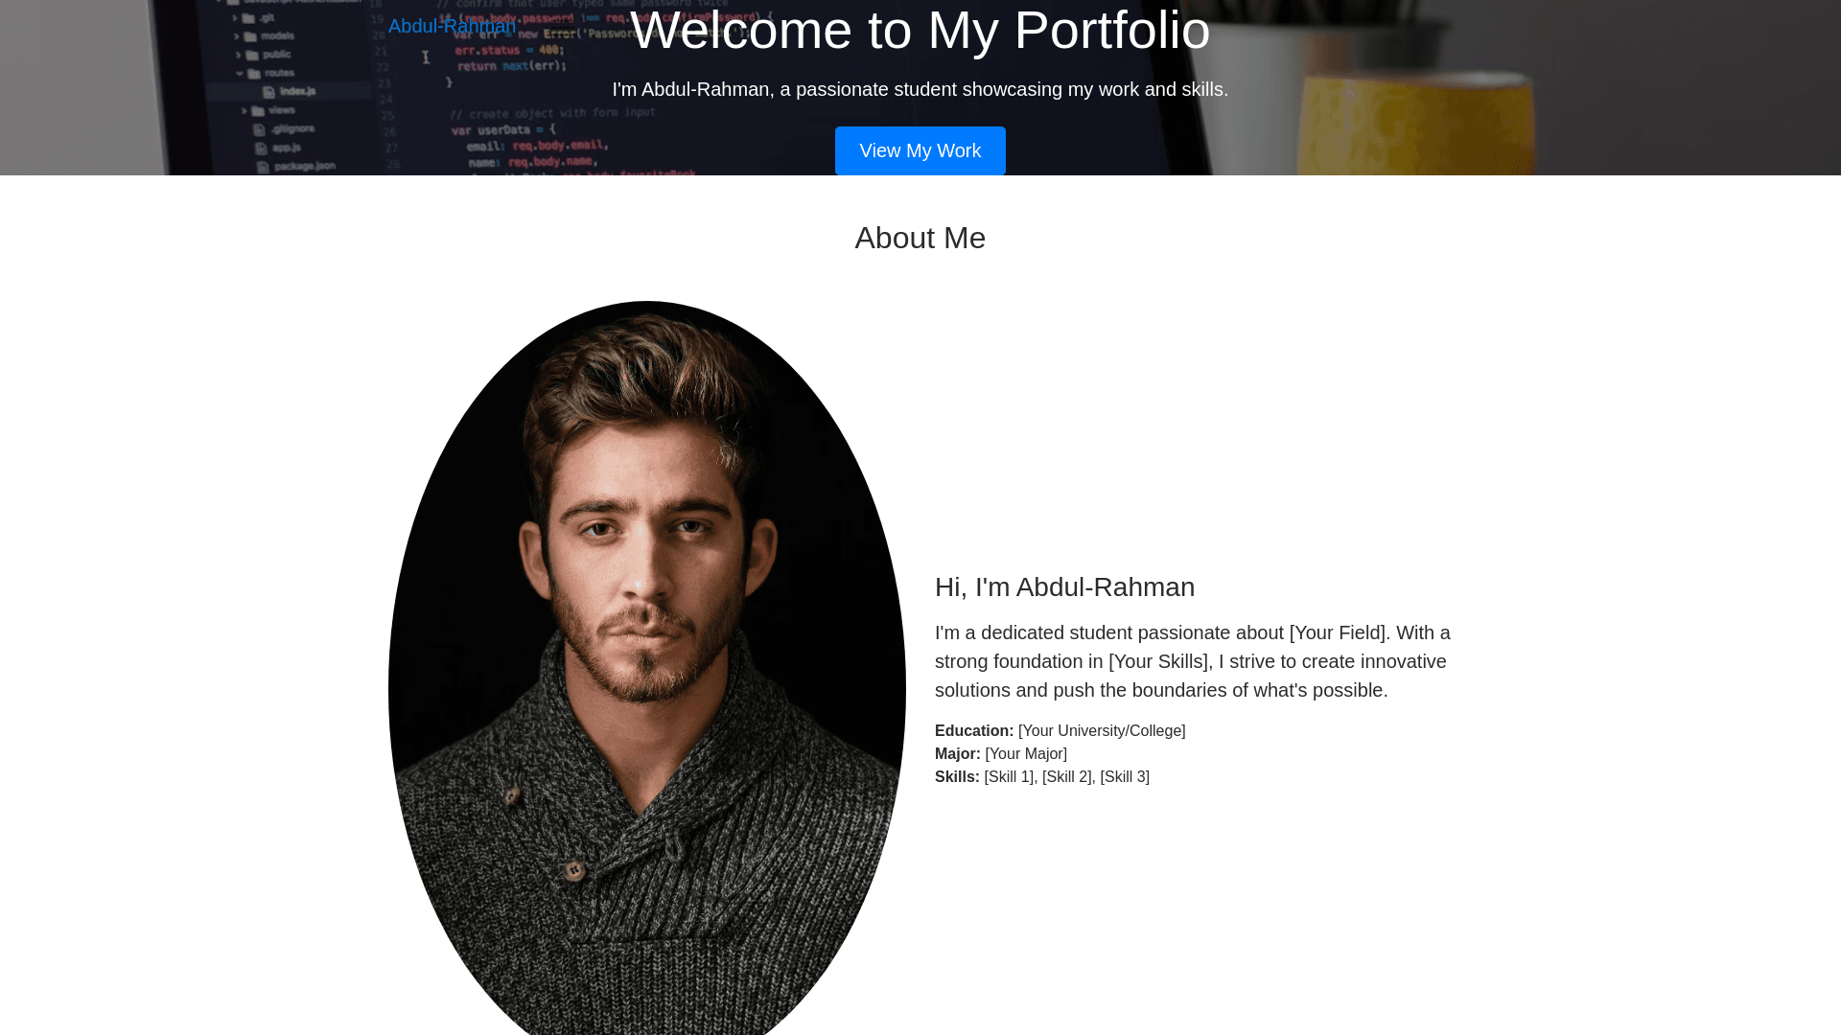Click the [Your Field] placeholder in bio

[x=1338, y=632]
